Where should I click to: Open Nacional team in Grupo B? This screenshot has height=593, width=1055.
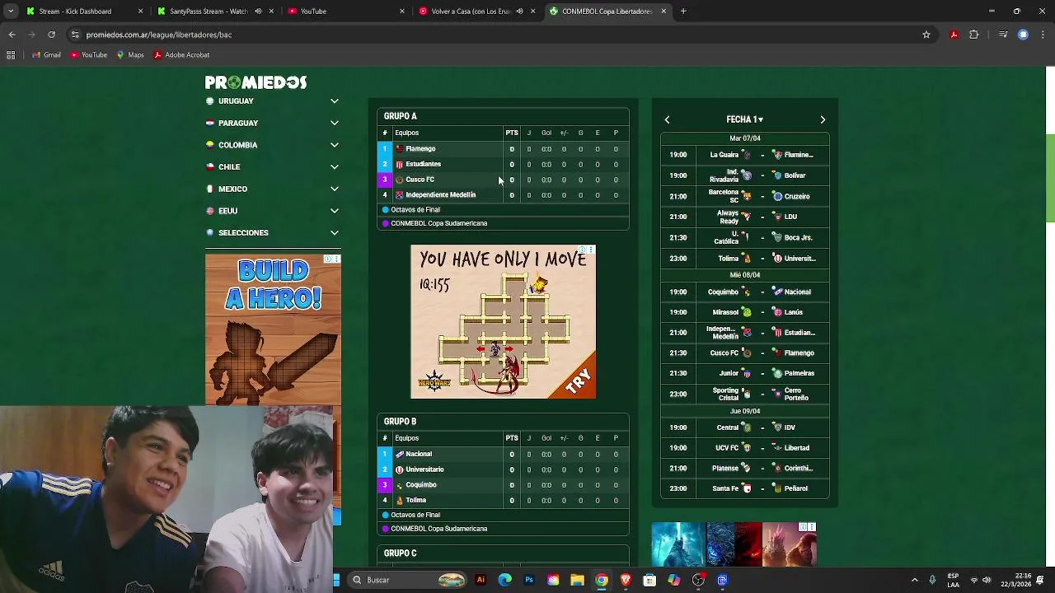418,454
